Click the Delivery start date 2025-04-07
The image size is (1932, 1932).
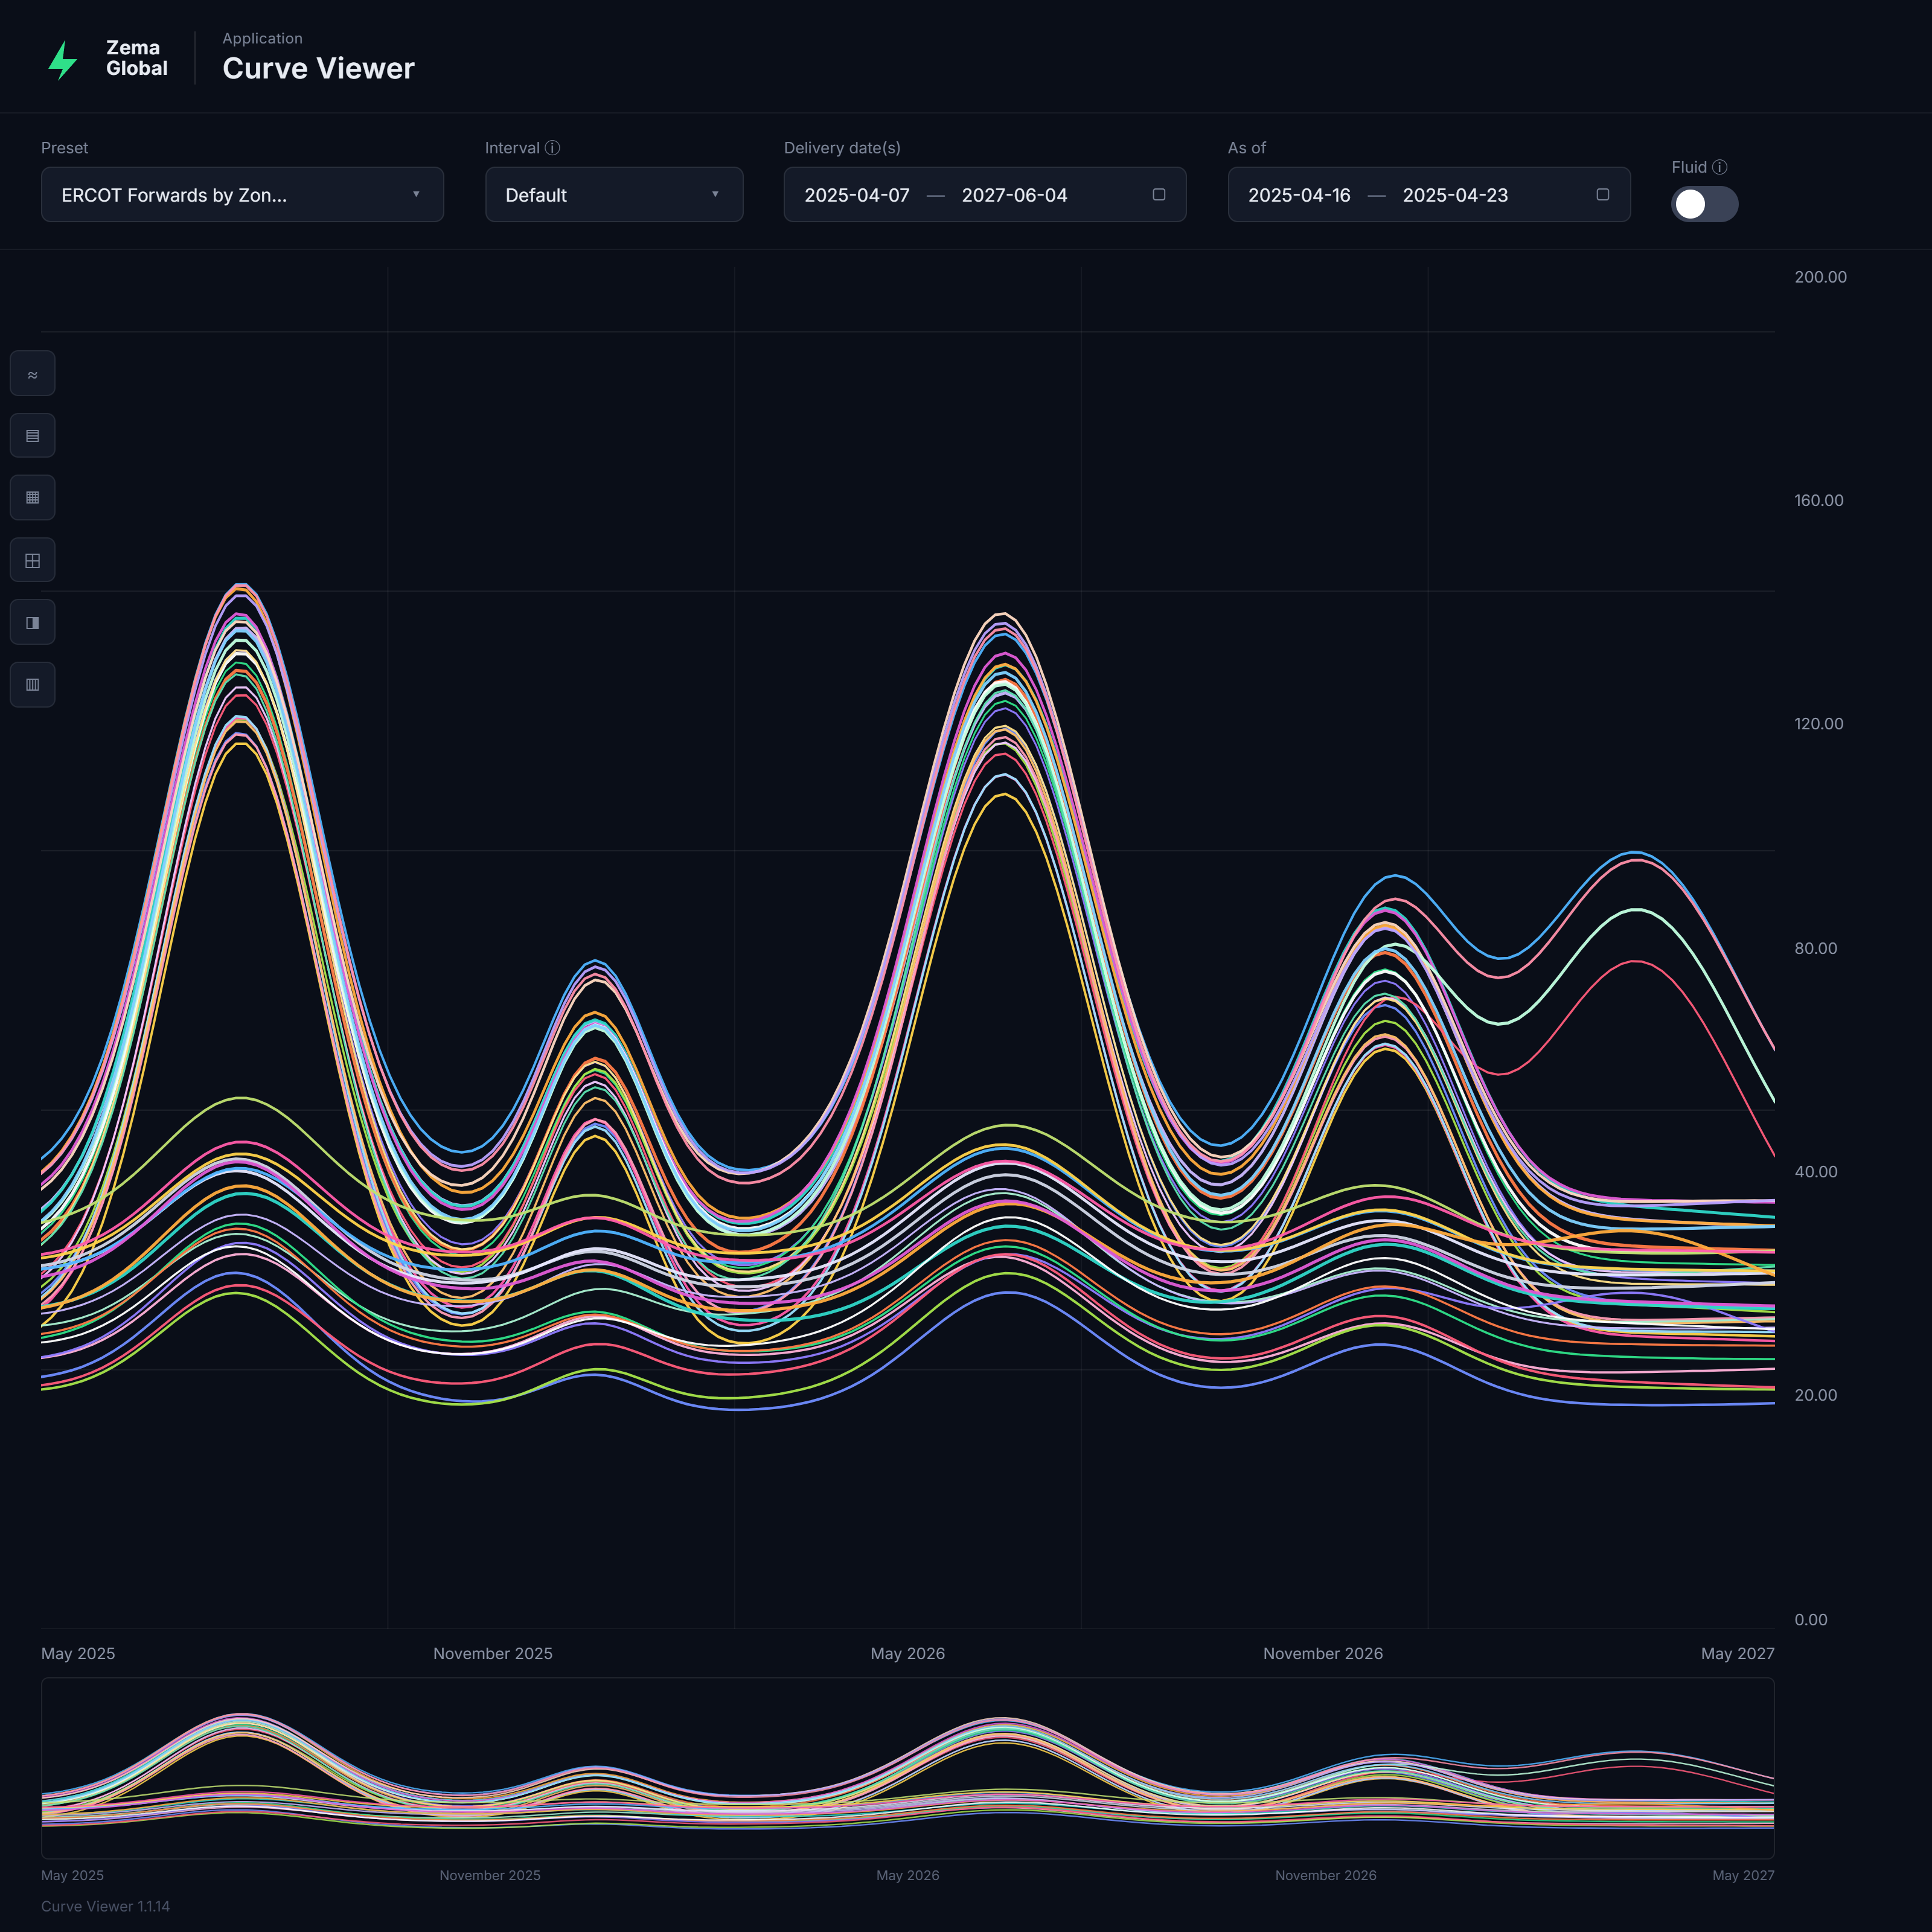click(857, 195)
